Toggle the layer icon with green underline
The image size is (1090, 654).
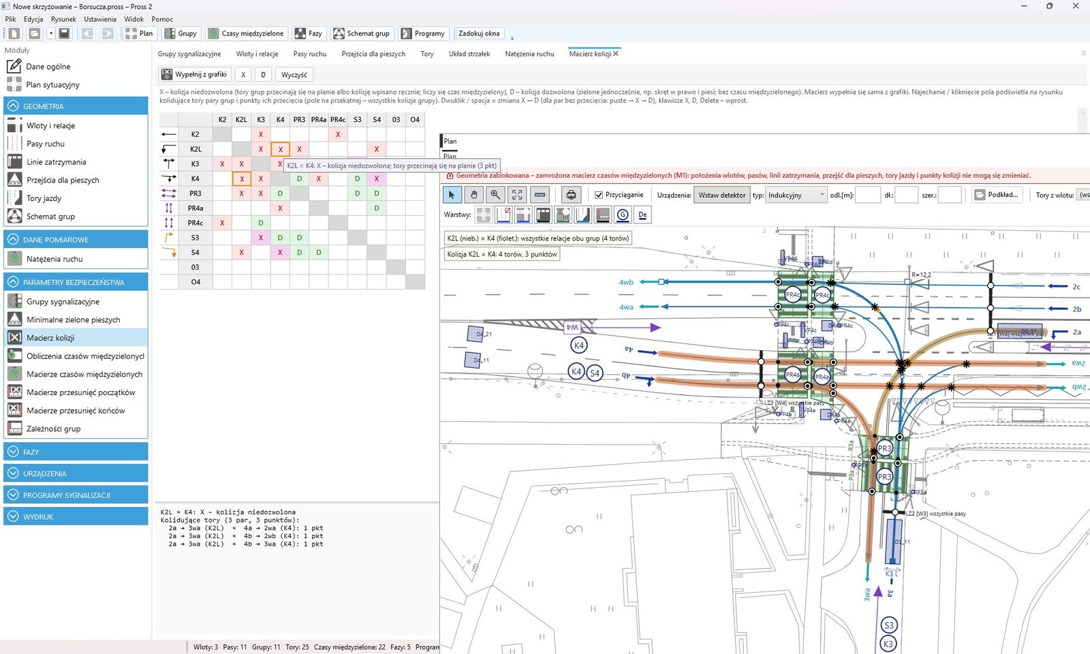[563, 215]
